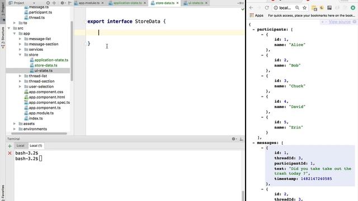Expand the thread-section folder
358x201 pixels.
tap(20, 81)
